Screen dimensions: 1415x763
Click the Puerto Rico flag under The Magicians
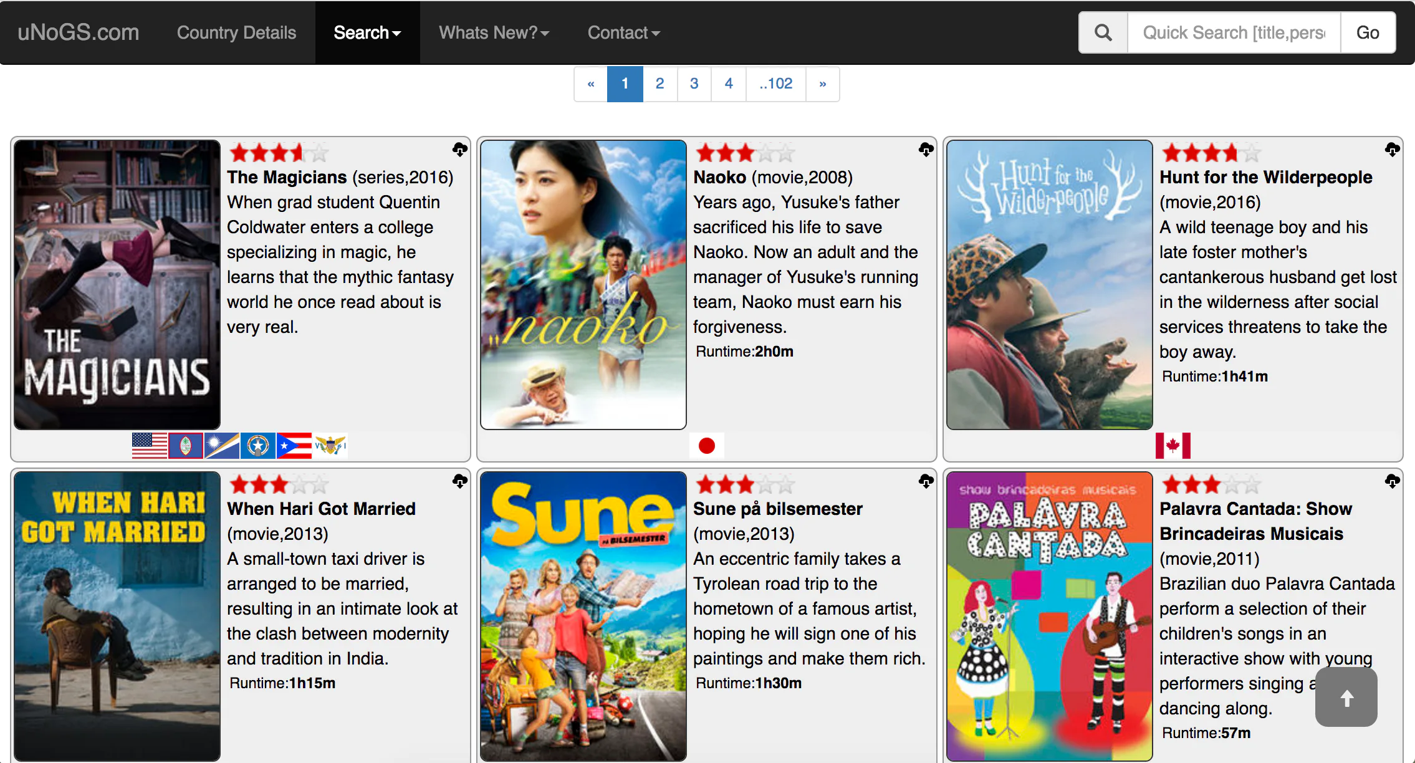(294, 446)
